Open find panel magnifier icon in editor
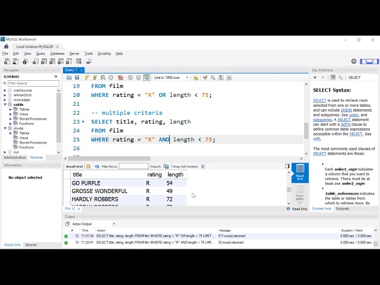The height and width of the screenshot is (285, 380). click(213, 78)
